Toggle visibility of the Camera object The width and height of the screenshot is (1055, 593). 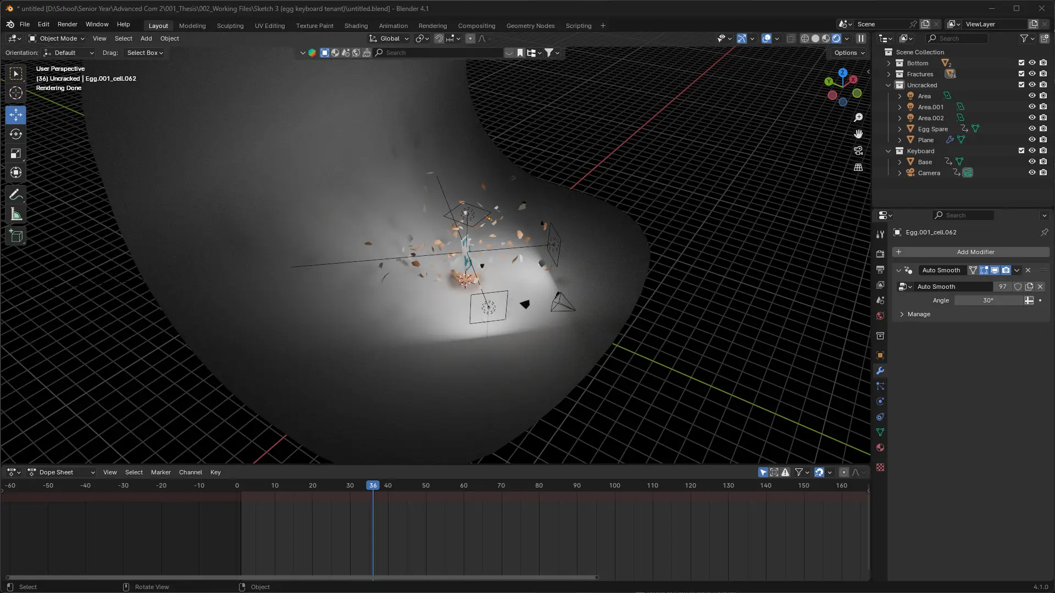click(1032, 172)
